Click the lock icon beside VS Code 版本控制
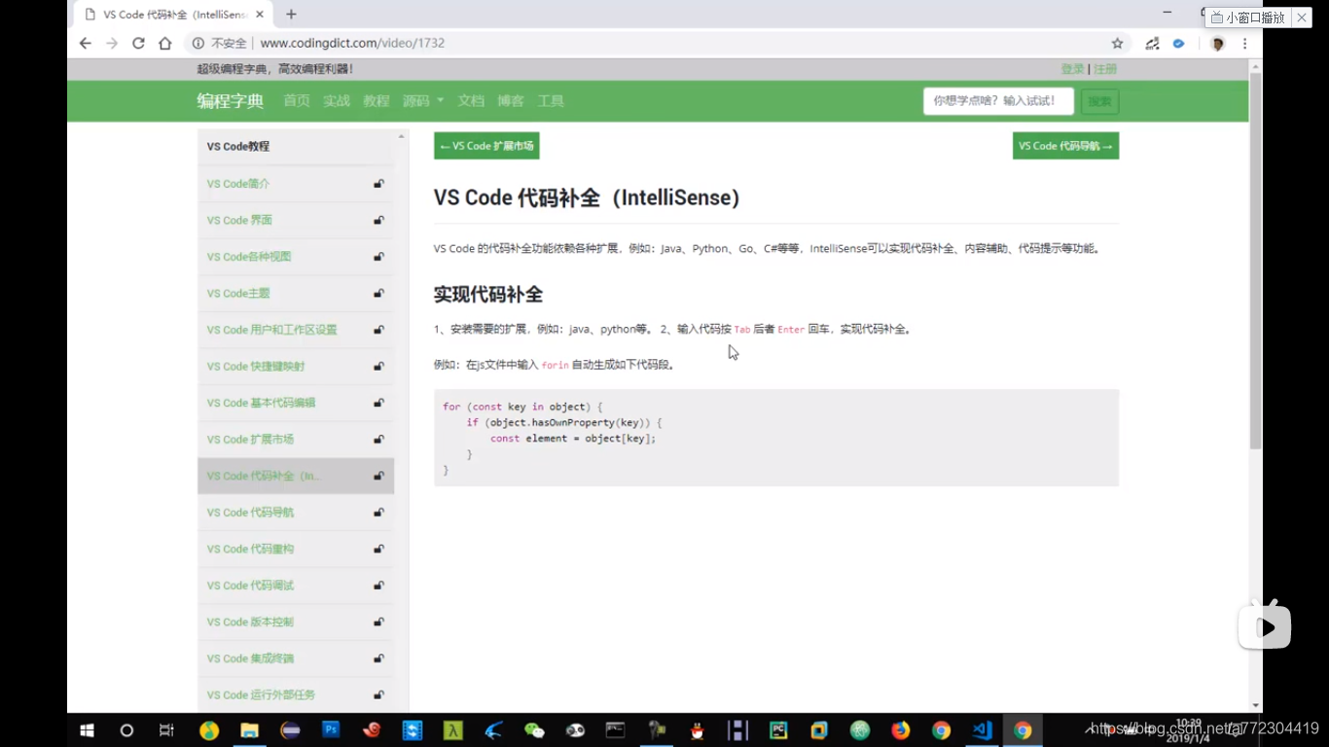This screenshot has width=1329, height=747. pos(378,622)
